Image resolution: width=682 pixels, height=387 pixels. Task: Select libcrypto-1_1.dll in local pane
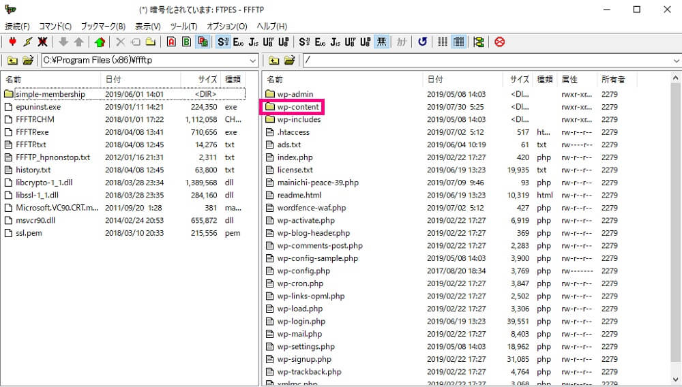(44, 183)
